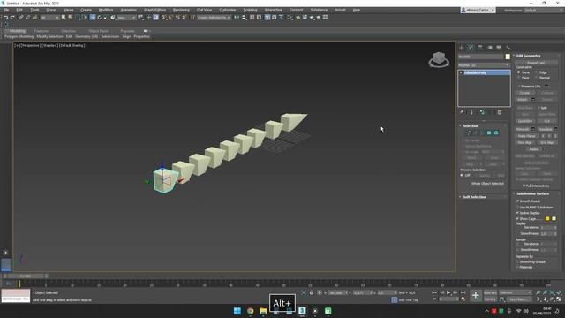Viewport: 565px width, 318px height.
Task: Toggle the Full Interactivity checkbox
Action: coord(524,185)
